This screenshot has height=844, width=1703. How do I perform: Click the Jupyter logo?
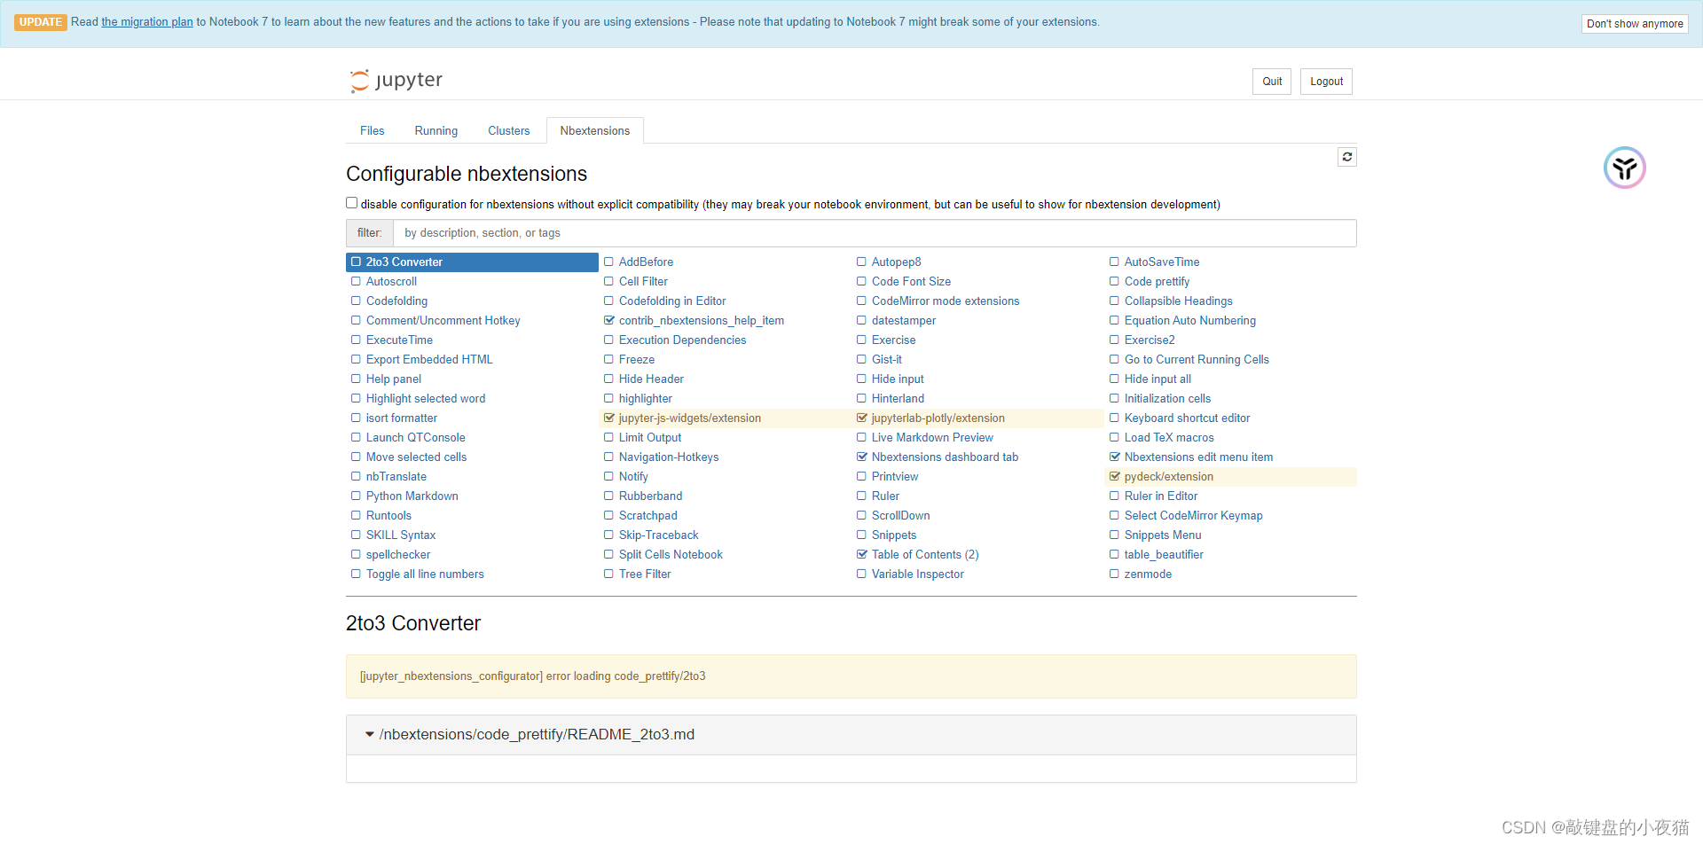pyautogui.click(x=396, y=81)
